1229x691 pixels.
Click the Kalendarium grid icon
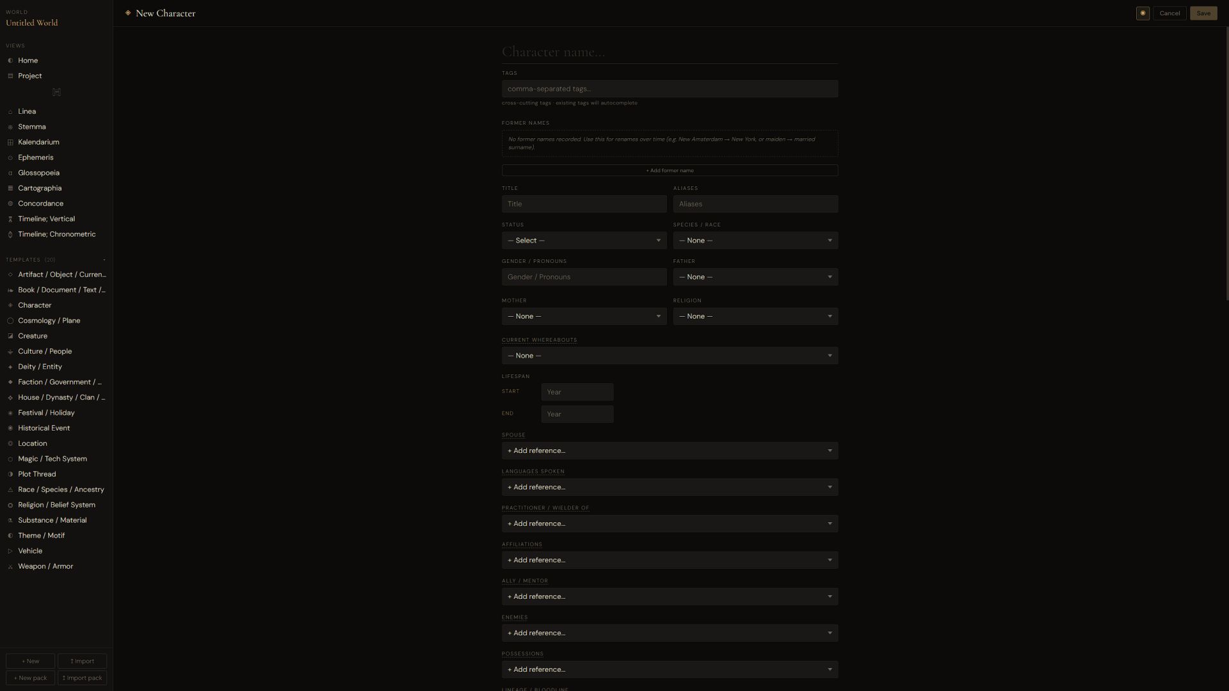pos(10,143)
